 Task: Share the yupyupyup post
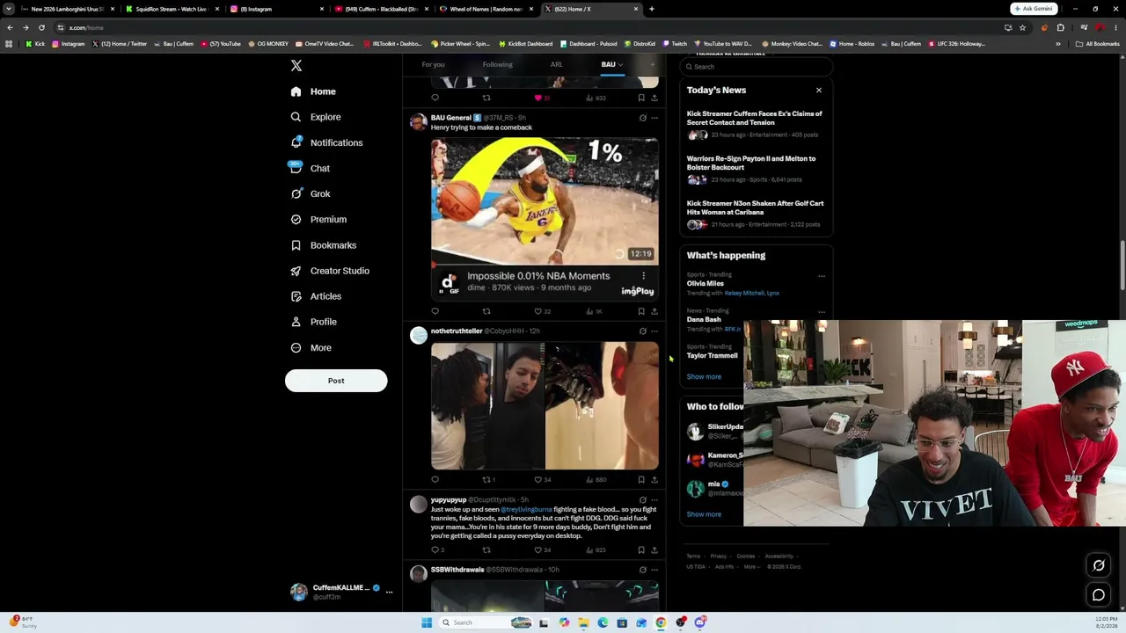point(654,550)
